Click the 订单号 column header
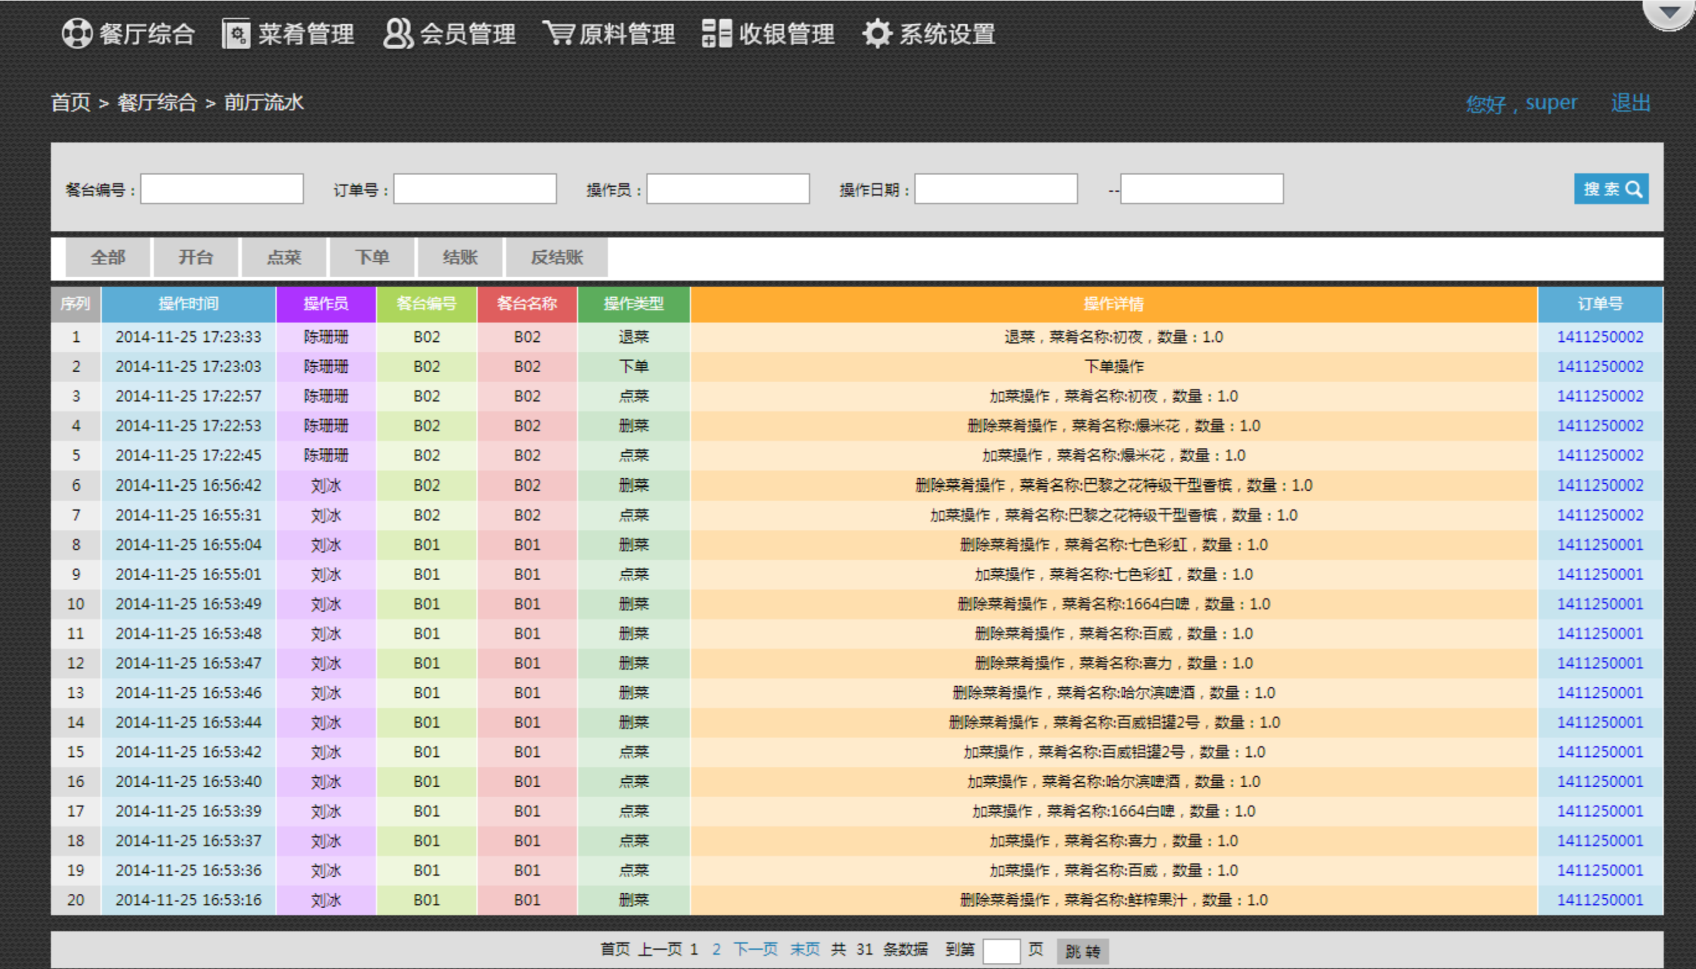Viewport: 1696px width, 969px height. [x=1600, y=304]
